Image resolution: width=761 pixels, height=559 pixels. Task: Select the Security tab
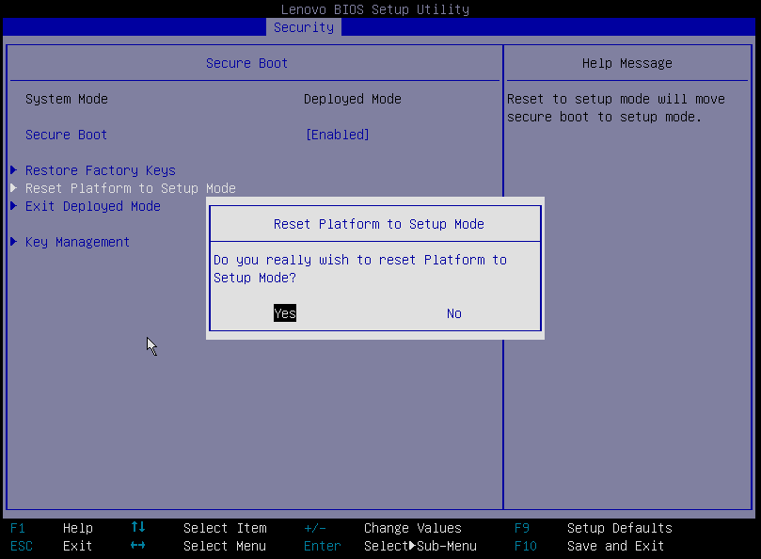click(x=304, y=27)
